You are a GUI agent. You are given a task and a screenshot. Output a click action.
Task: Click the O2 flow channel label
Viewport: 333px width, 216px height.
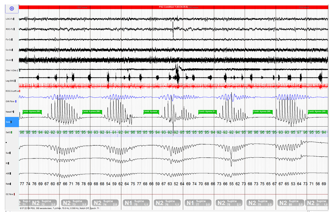pyautogui.click(x=9, y=194)
